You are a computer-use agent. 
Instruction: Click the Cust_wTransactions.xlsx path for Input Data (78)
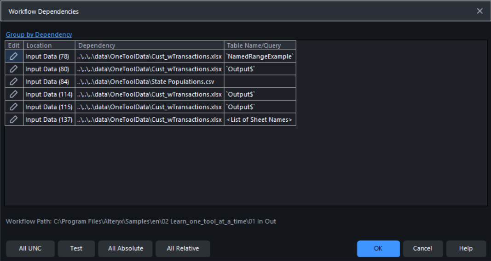(x=150, y=56)
